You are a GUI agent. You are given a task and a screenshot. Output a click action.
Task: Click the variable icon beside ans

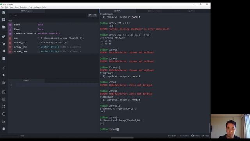(x=10, y=38)
